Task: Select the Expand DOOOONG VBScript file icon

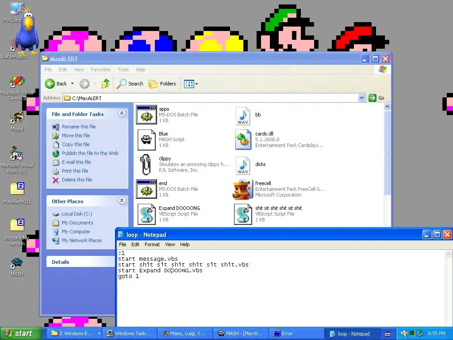Action: (x=146, y=214)
